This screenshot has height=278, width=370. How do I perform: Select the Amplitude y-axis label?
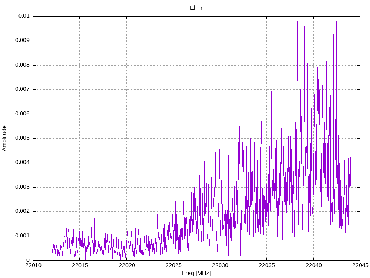pos(4,138)
